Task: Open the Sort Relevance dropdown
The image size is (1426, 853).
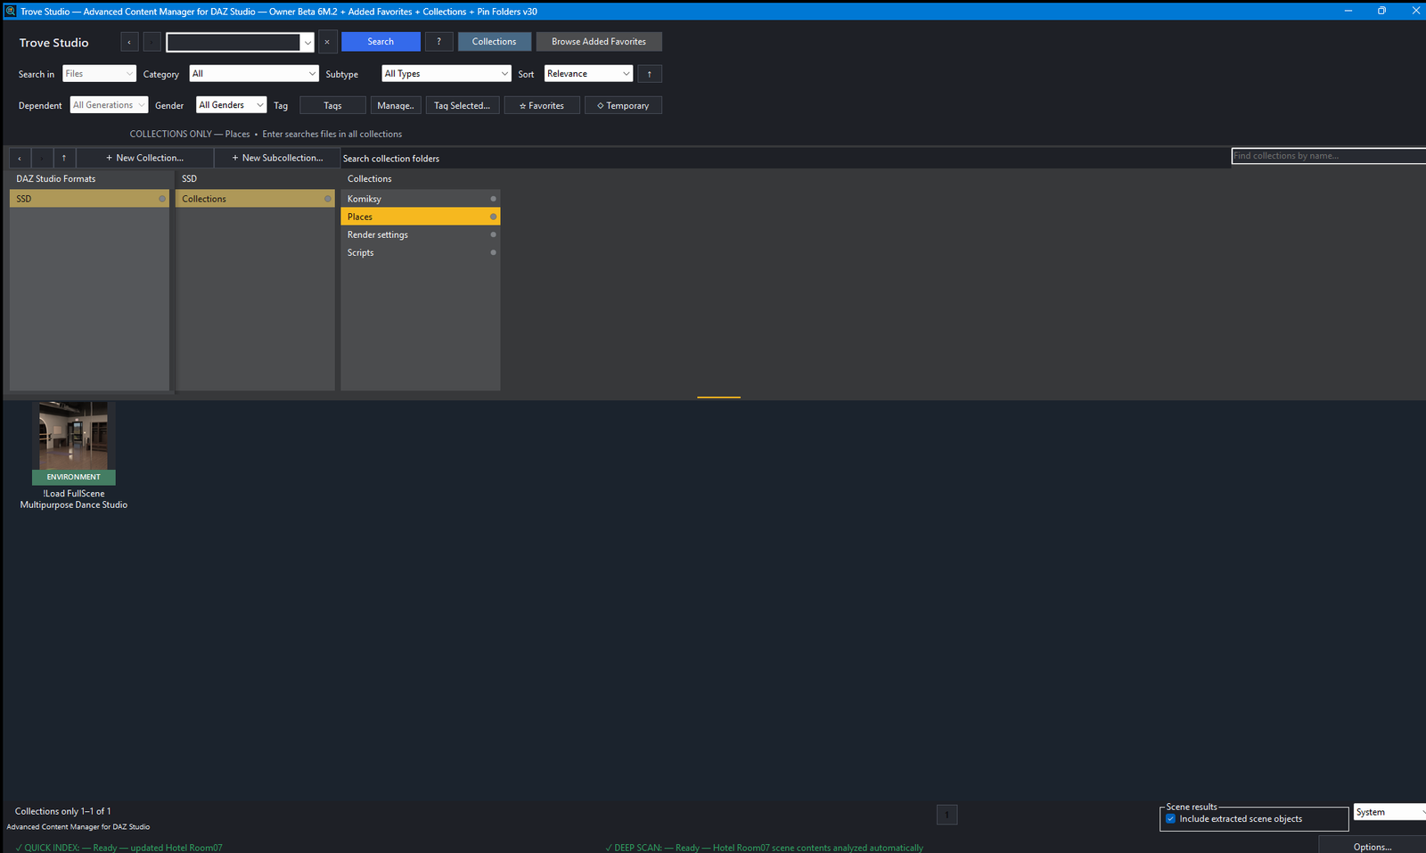Action: tap(588, 74)
